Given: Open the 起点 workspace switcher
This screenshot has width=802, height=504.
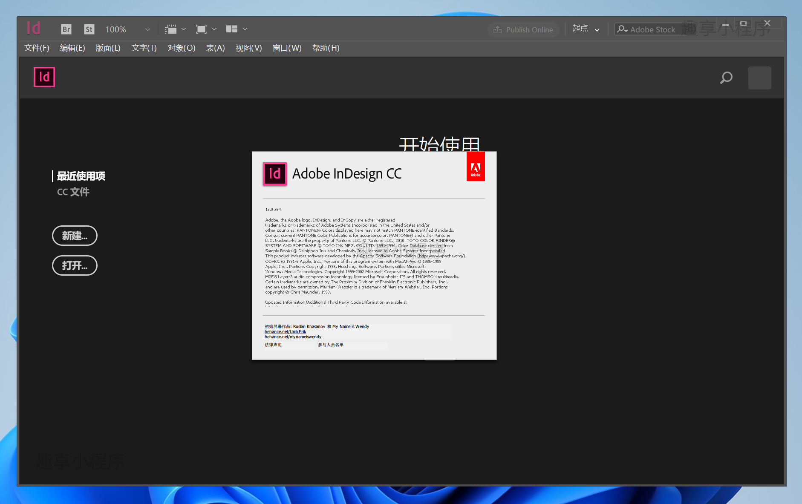Looking at the screenshot, I should [x=586, y=29].
